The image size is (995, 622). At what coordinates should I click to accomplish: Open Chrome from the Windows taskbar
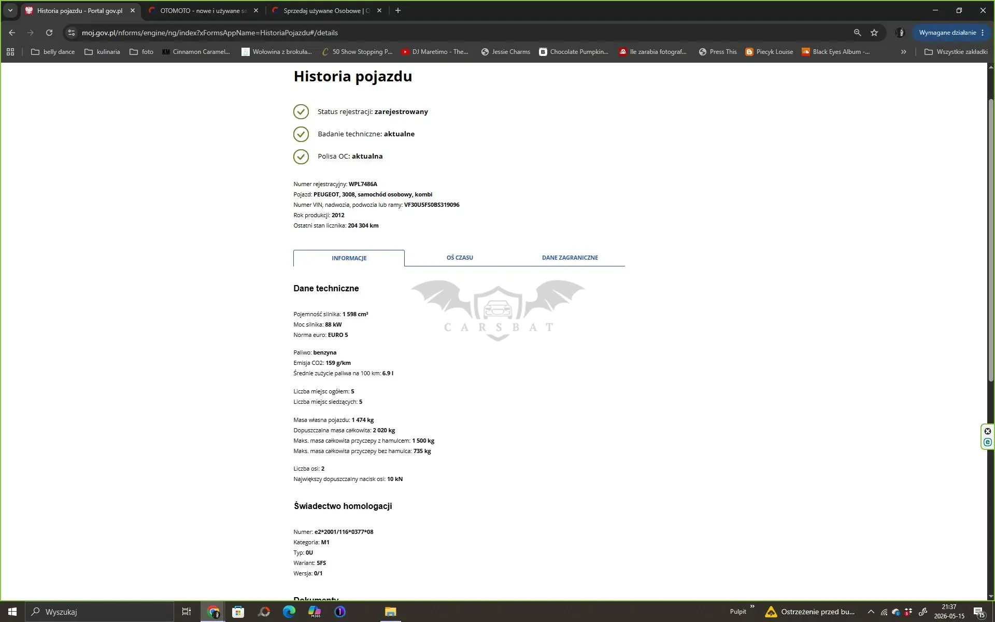[x=213, y=612]
